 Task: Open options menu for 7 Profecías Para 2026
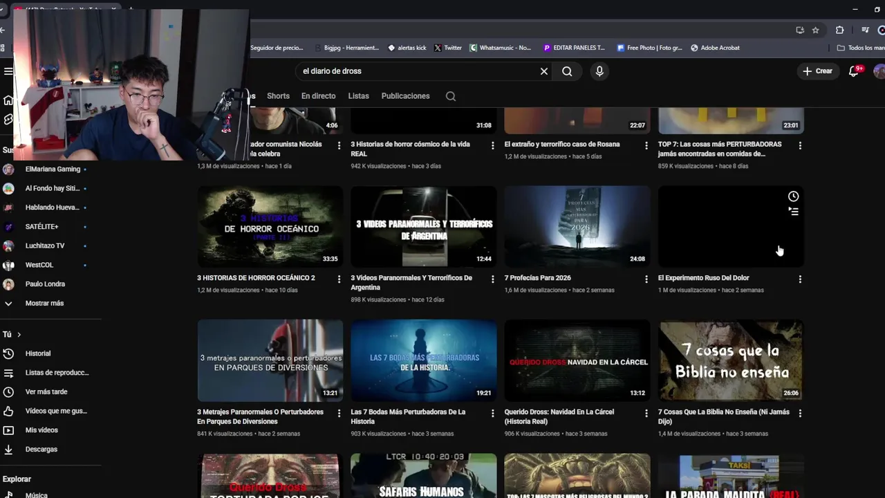click(x=646, y=279)
